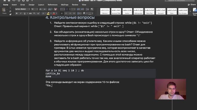Click the heading '4. Контрольные вопросы'
This screenshot has width=197, height=110.
70,17
